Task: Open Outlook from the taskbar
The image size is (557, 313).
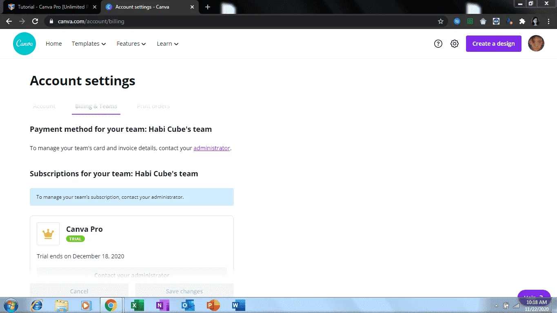Action: 188,305
